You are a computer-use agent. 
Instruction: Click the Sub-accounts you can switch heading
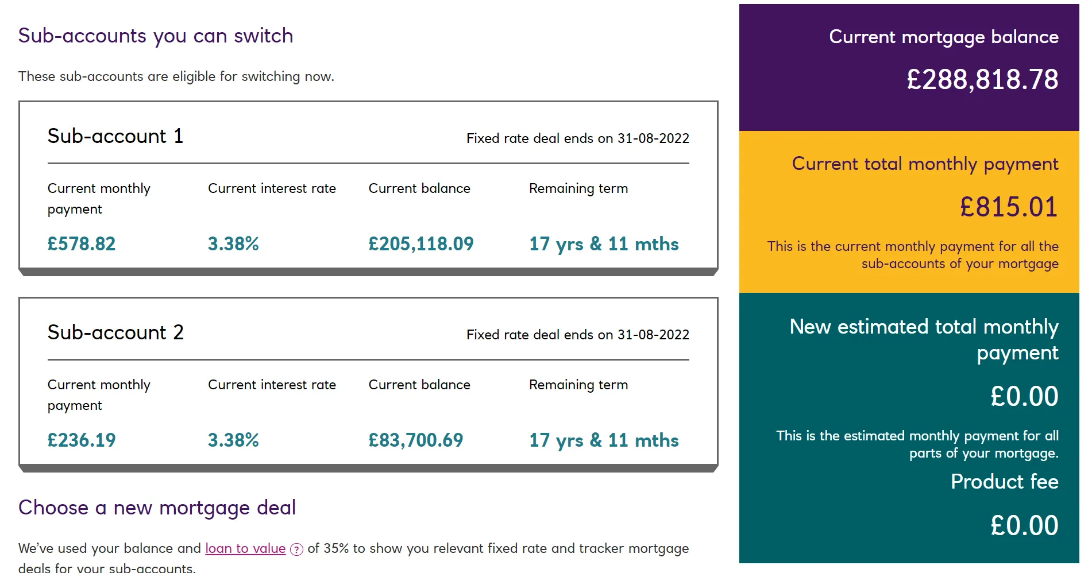pyautogui.click(x=156, y=36)
